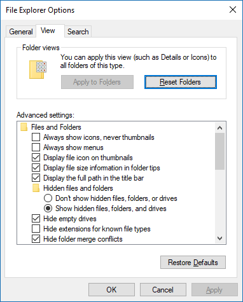Click the Hidden files and folders icon

tap(36, 188)
